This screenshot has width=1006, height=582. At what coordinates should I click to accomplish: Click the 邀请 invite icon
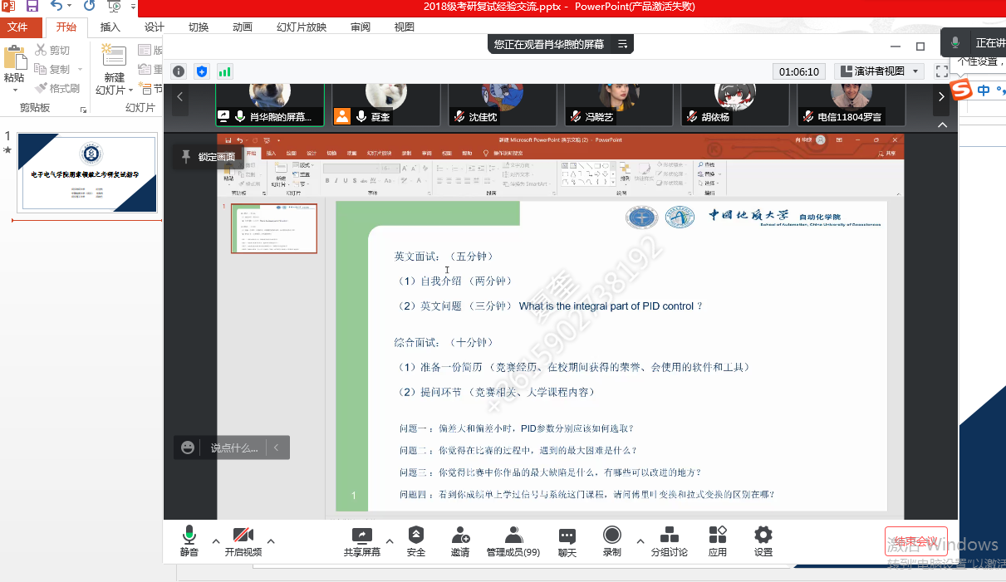460,541
